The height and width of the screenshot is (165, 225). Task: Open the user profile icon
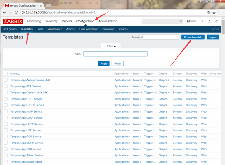coord(210,21)
